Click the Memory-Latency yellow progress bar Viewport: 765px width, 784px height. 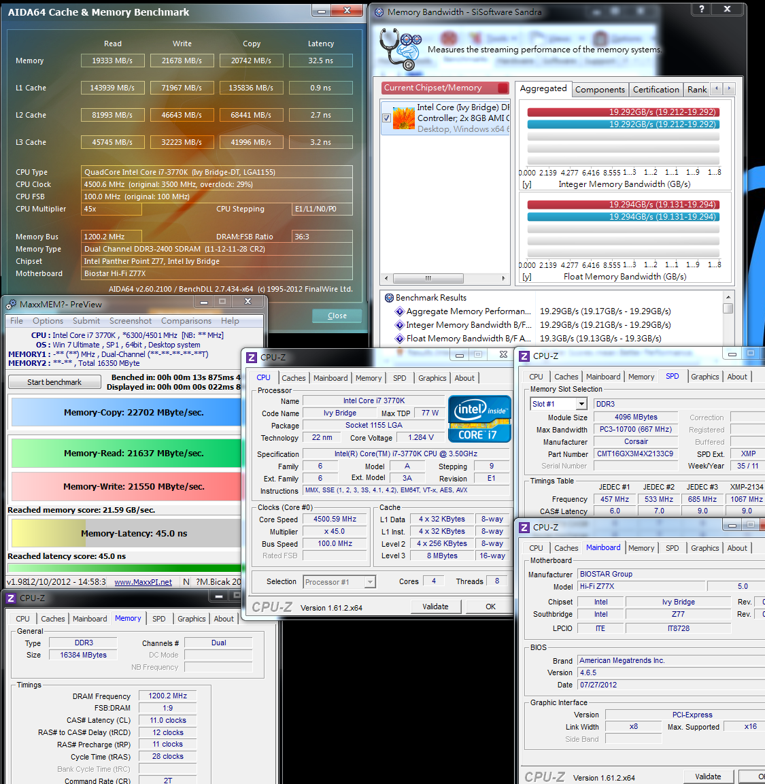48,534
